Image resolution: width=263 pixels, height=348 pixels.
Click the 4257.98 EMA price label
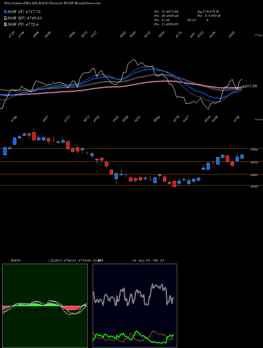tap(249, 86)
